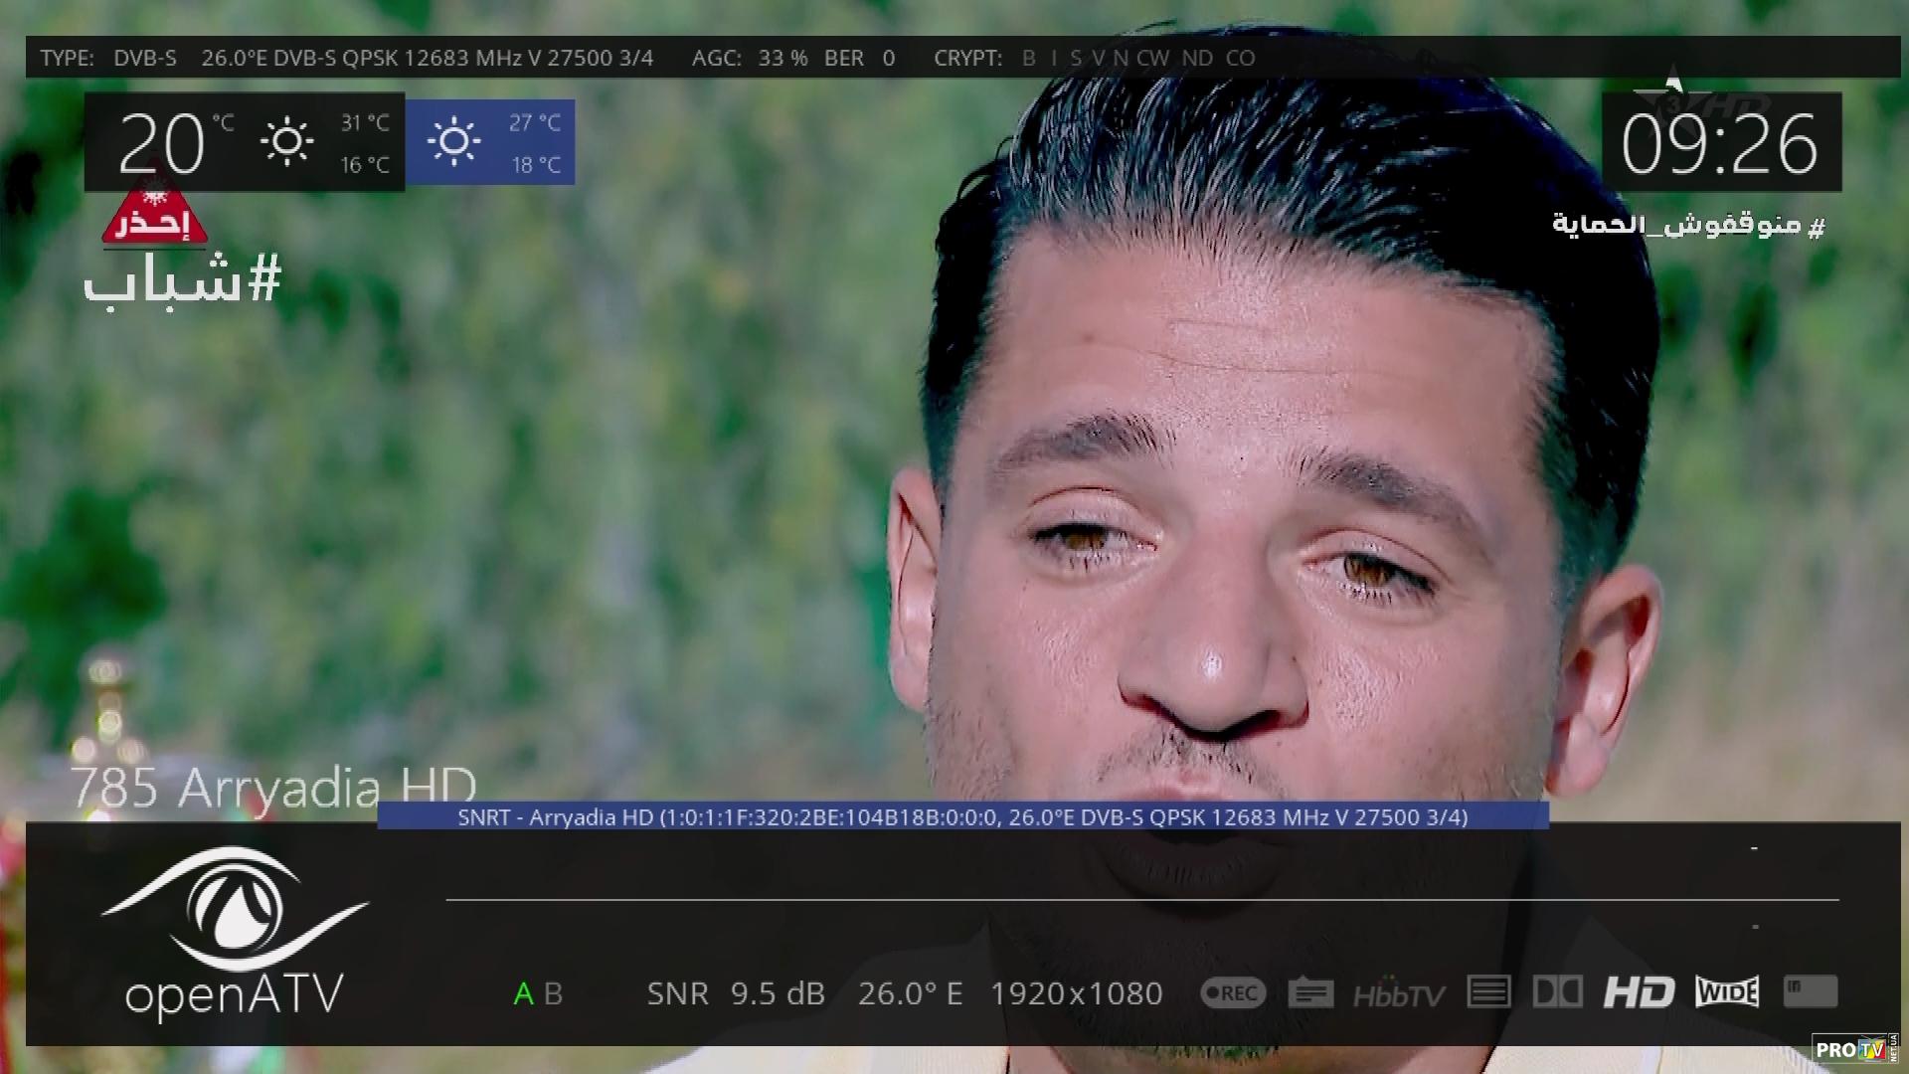Click the 1920x1080 resolution label
This screenshot has width=1909, height=1074.
[1076, 993]
